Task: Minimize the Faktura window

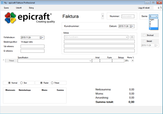Action: pyautogui.click(x=147, y=3)
